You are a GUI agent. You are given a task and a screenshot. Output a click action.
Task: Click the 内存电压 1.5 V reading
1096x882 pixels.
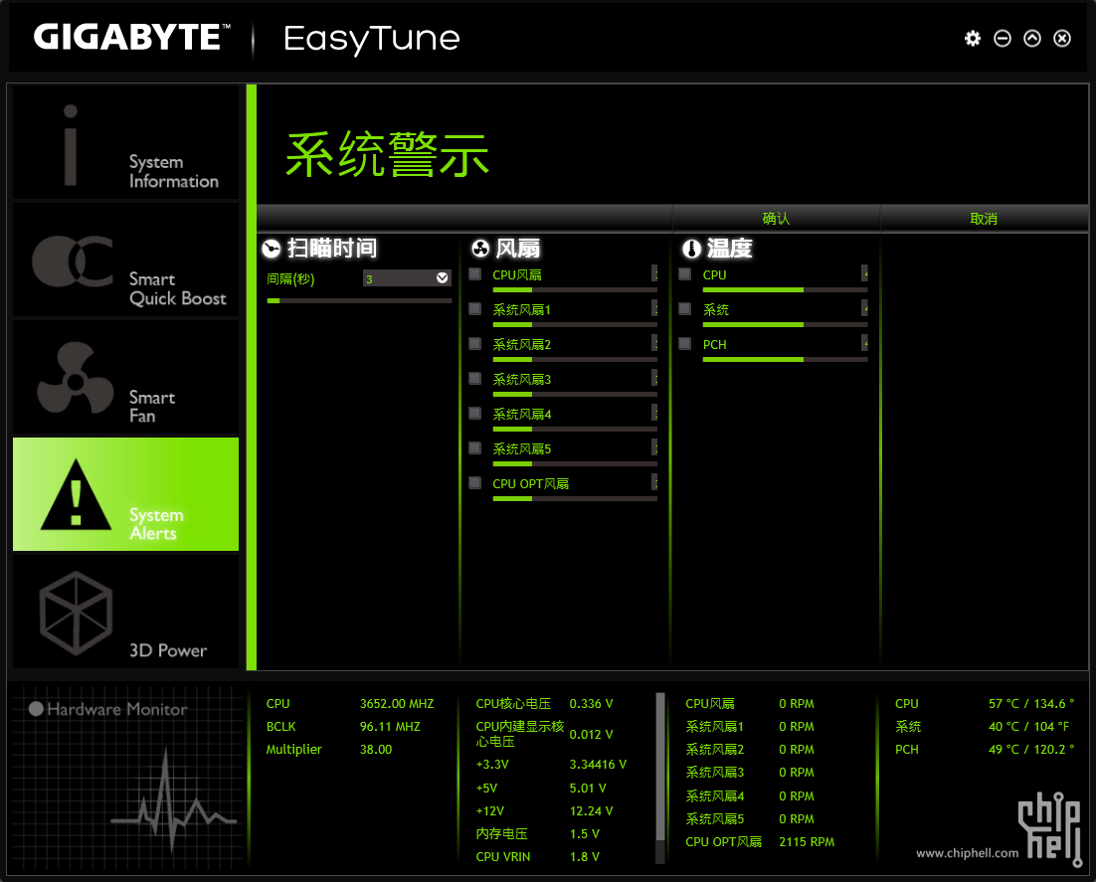pyautogui.click(x=585, y=834)
